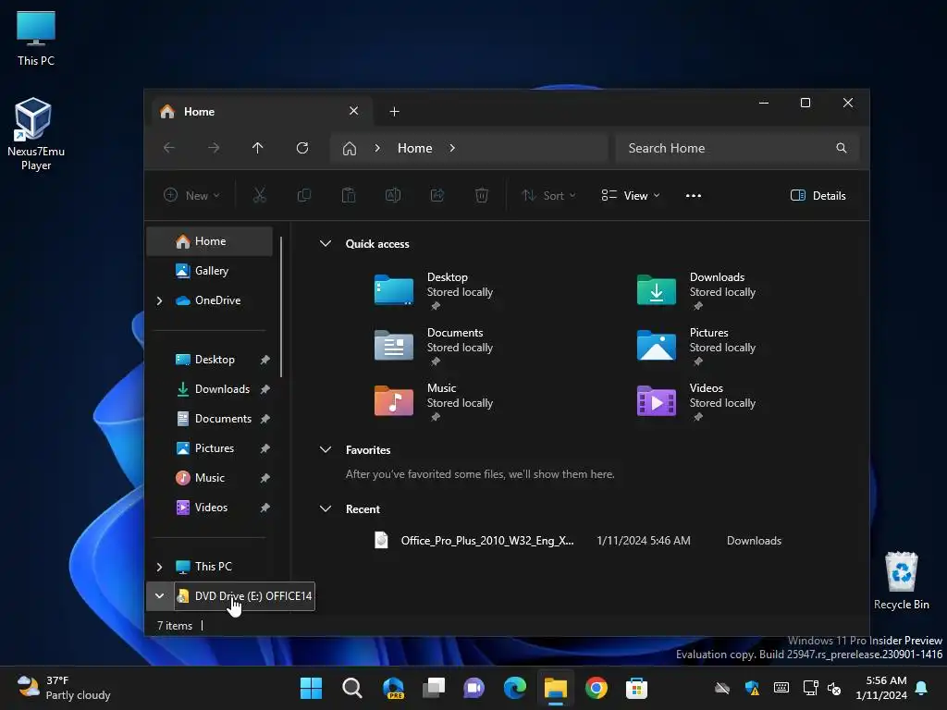
Task: Click the navigation pane scrollbar
Action: tap(281, 307)
